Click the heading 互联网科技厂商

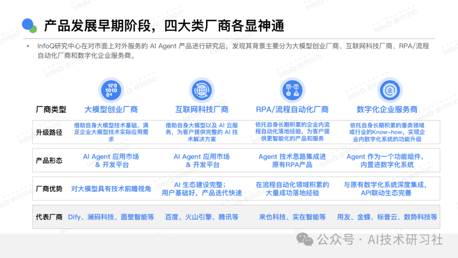pos(201,109)
